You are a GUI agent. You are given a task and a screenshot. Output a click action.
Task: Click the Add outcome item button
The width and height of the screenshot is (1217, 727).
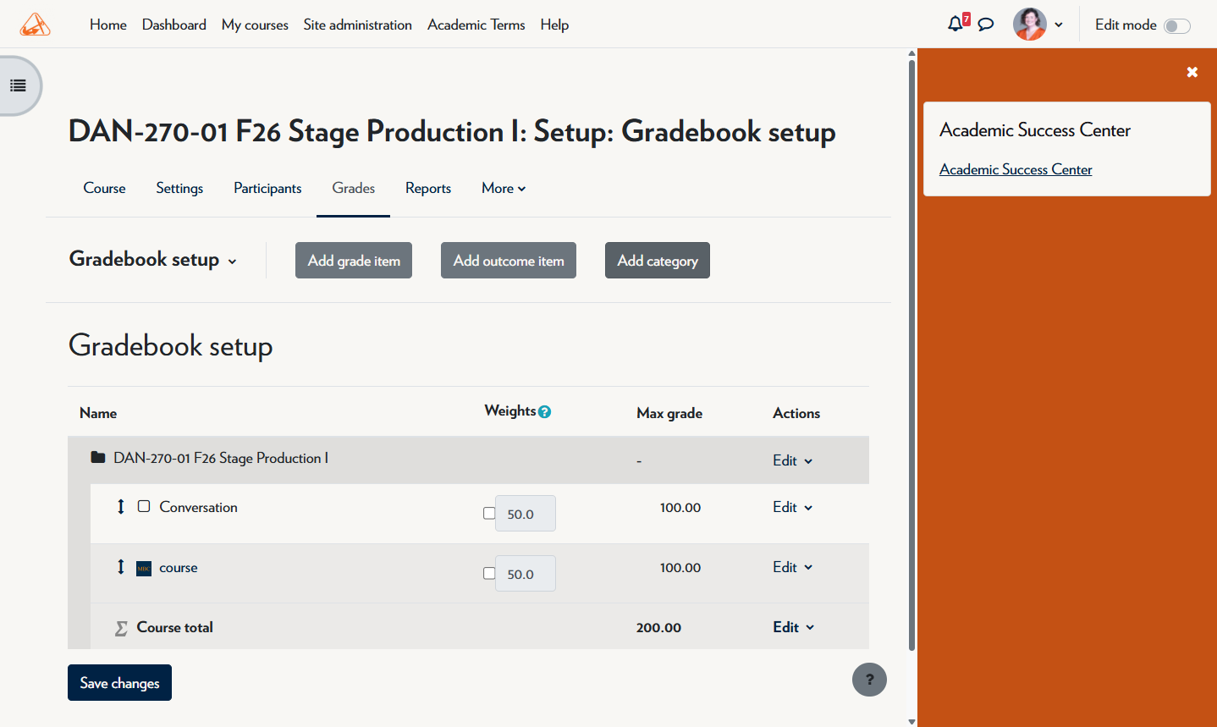pyautogui.click(x=509, y=261)
